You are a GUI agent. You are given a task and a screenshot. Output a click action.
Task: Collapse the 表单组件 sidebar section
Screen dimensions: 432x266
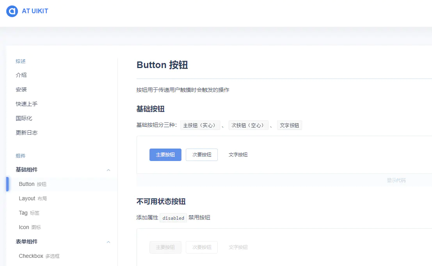point(108,242)
